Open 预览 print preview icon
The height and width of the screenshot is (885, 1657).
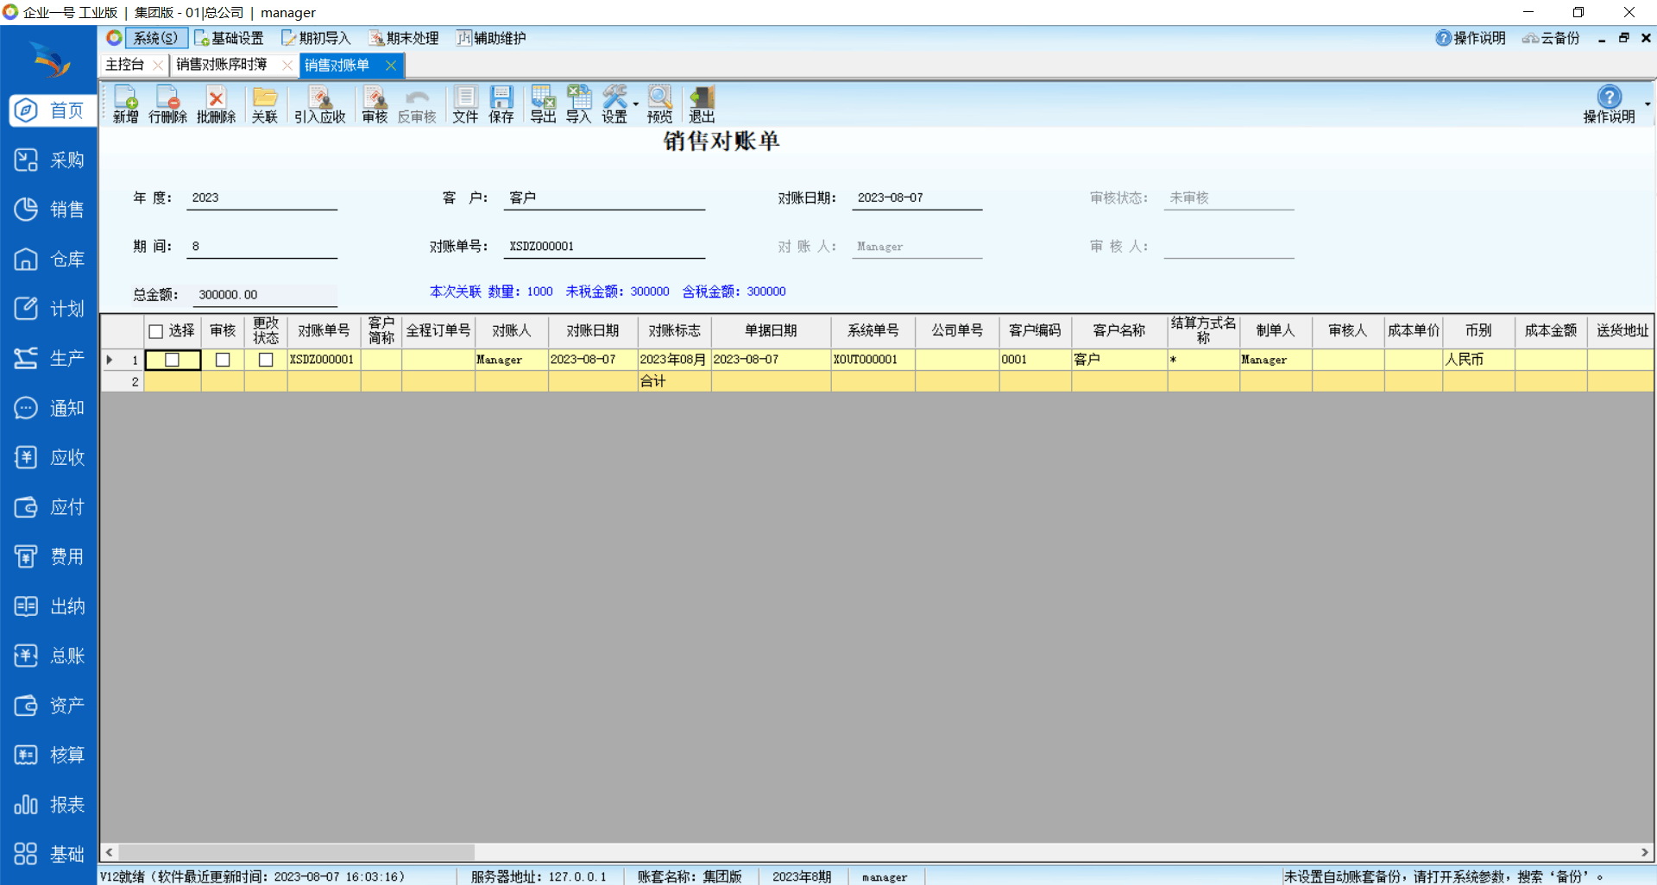659,104
